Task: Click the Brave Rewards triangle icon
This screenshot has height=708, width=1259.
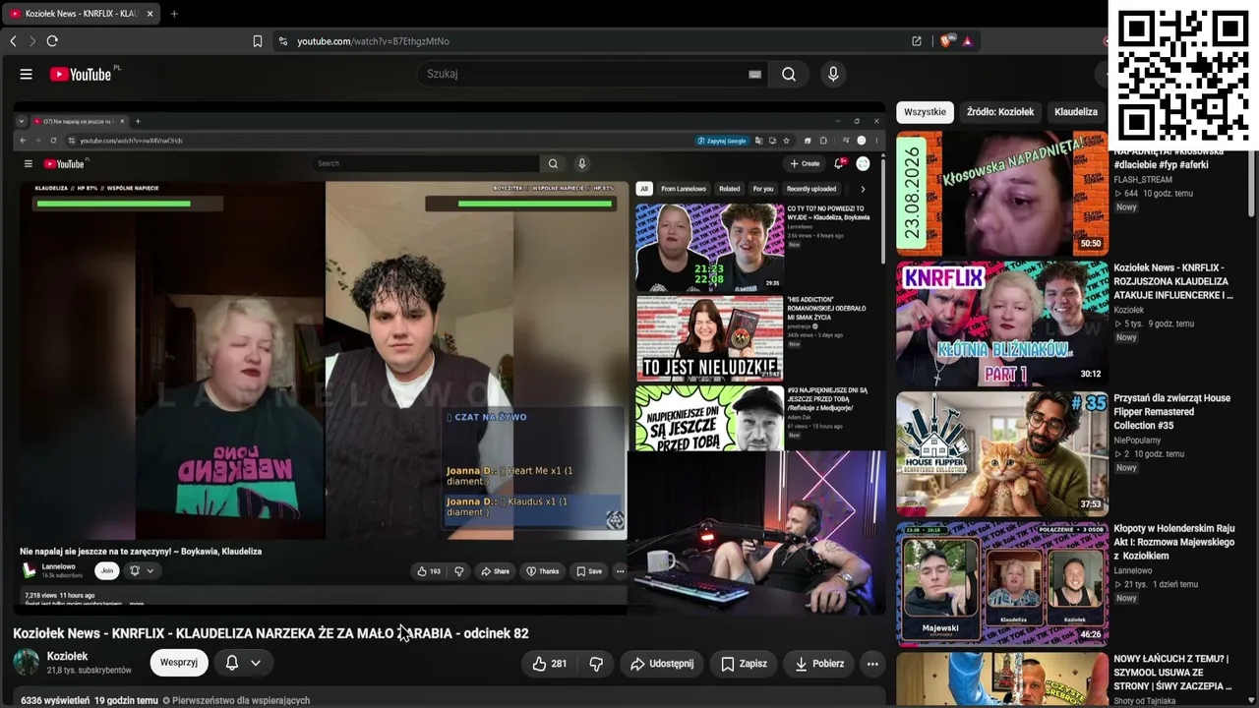Action: pyautogui.click(x=968, y=41)
